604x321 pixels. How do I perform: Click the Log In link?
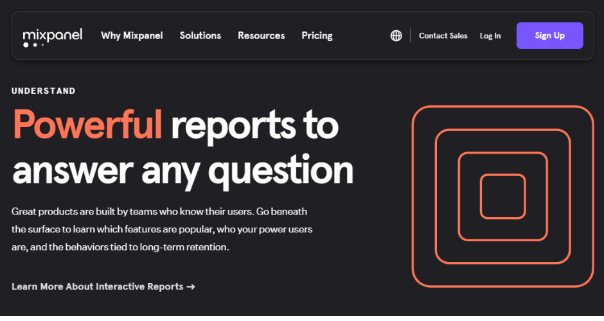click(490, 36)
